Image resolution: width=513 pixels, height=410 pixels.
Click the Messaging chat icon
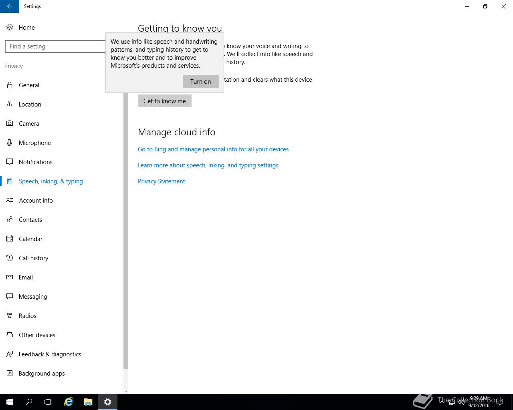pyautogui.click(x=10, y=297)
